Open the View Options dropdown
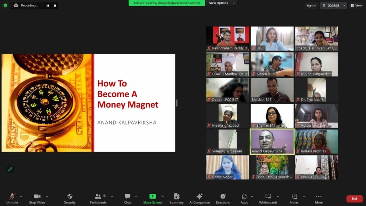This screenshot has height=206, width=366. (x=222, y=3)
